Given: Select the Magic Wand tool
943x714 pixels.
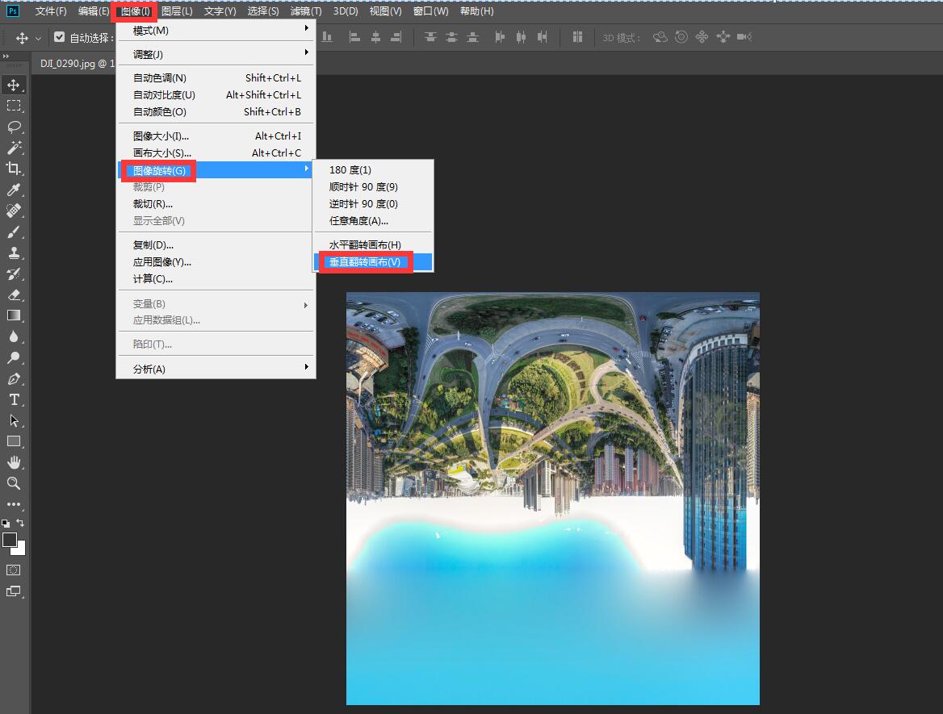Looking at the screenshot, I should [13, 148].
